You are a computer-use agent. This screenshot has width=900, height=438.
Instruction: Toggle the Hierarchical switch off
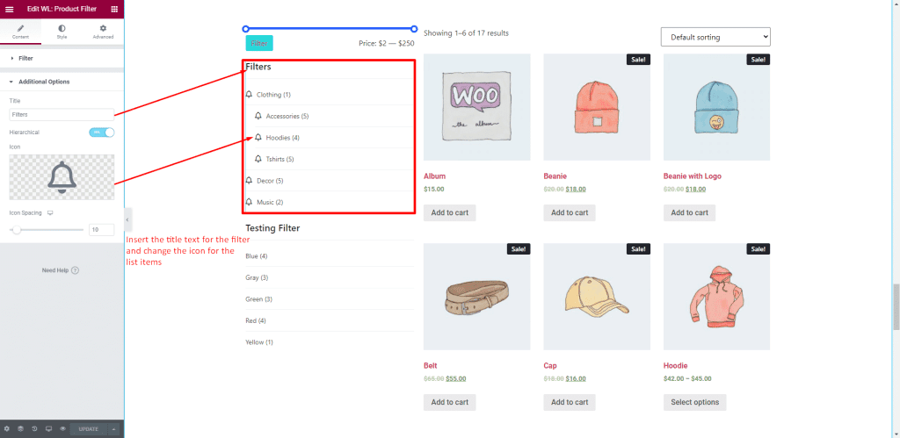102,132
